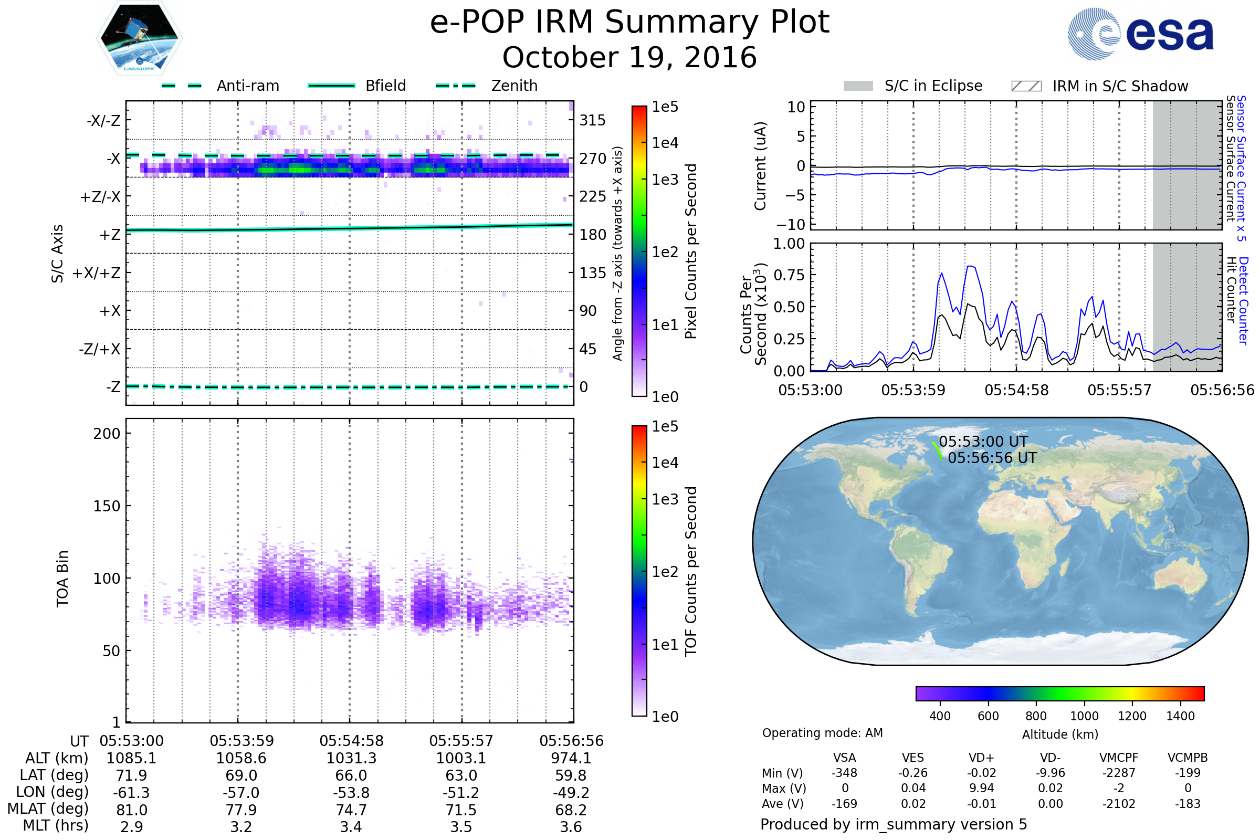This screenshot has width=1260, height=840.
Task: Click the Pixel Counts per Second colorbar
Action: tap(639, 251)
